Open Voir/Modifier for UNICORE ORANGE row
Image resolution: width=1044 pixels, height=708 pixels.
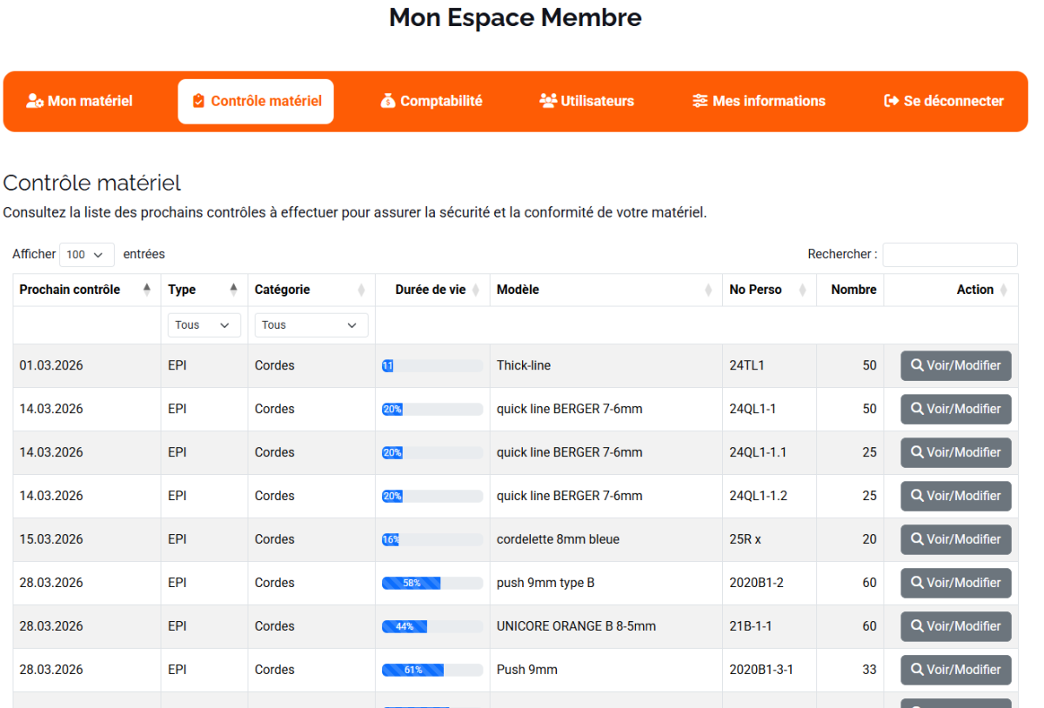tap(955, 626)
